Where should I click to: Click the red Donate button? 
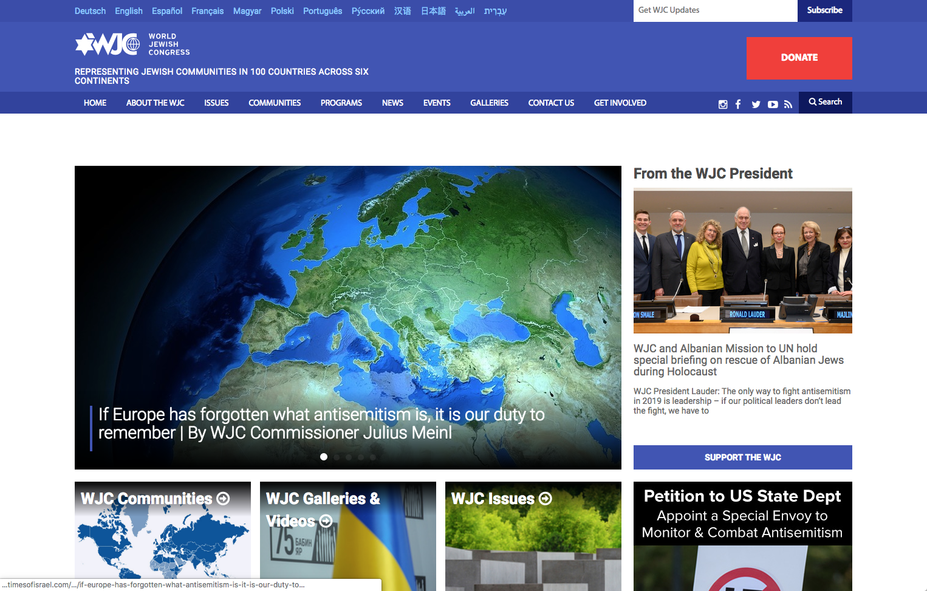[x=799, y=58]
